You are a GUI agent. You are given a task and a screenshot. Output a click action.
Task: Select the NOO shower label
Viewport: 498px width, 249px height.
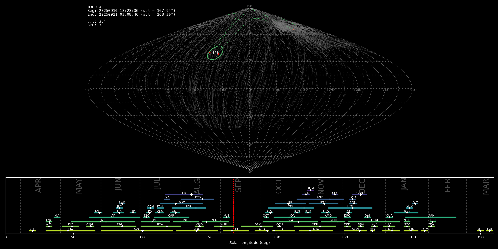(x=334, y=220)
